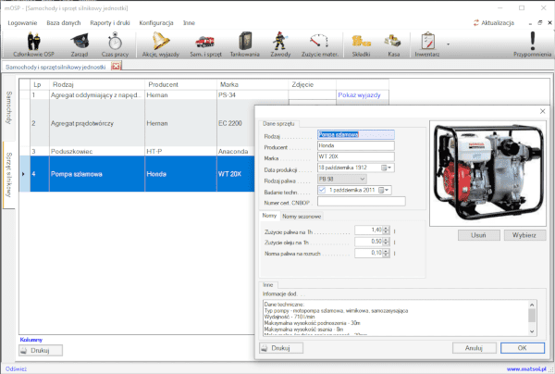Screen dimensions: 555x374
Task: Expand dropdown arrow next to Inwentarz
Action: coord(448,44)
